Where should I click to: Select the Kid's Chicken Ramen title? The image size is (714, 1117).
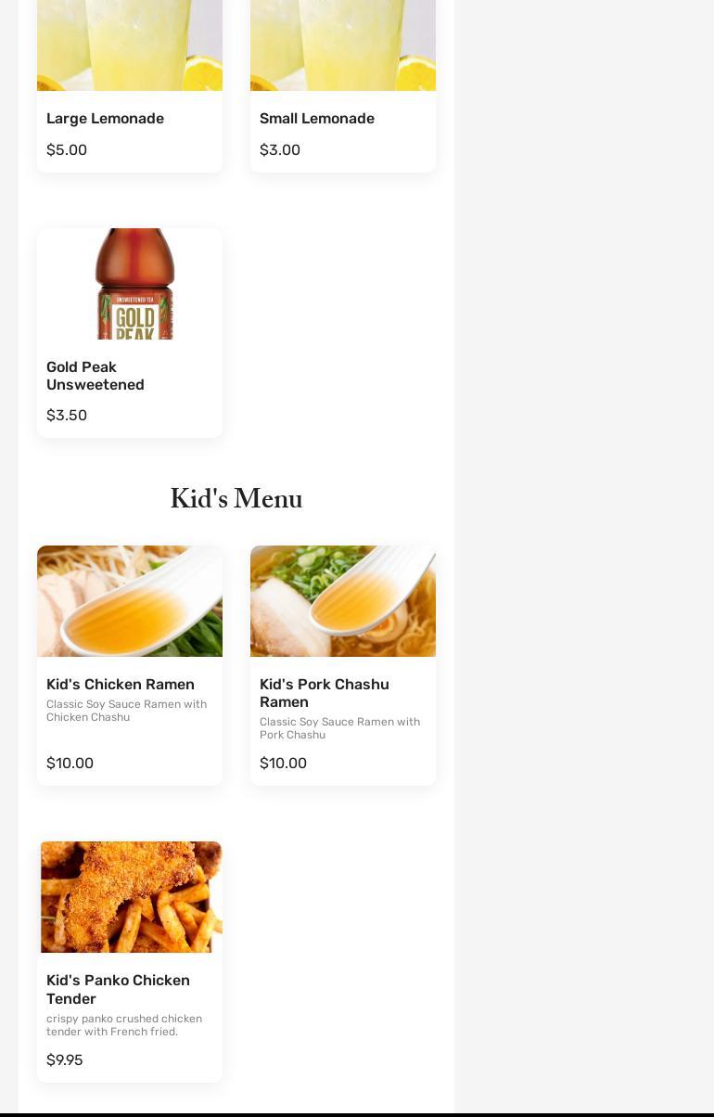[x=121, y=685]
